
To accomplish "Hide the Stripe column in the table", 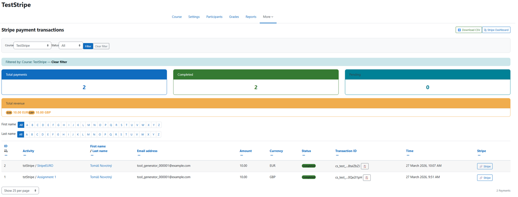I will click(x=479, y=155).
